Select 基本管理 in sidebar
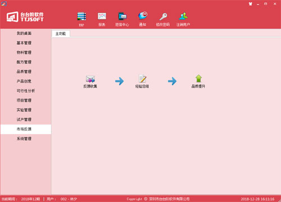Screen dimensions: 281x202 tap(26, 43)
